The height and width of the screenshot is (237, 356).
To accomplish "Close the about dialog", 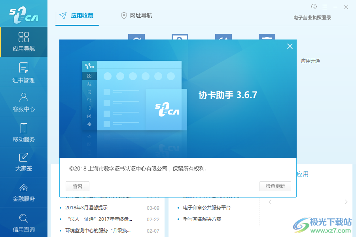I will tap(290, 46).
